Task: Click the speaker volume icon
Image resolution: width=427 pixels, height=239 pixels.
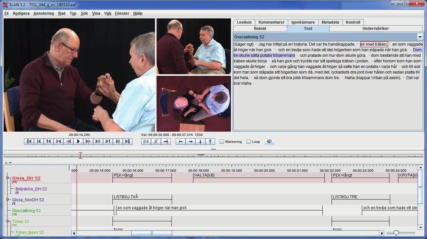Action: click(269, 142)
